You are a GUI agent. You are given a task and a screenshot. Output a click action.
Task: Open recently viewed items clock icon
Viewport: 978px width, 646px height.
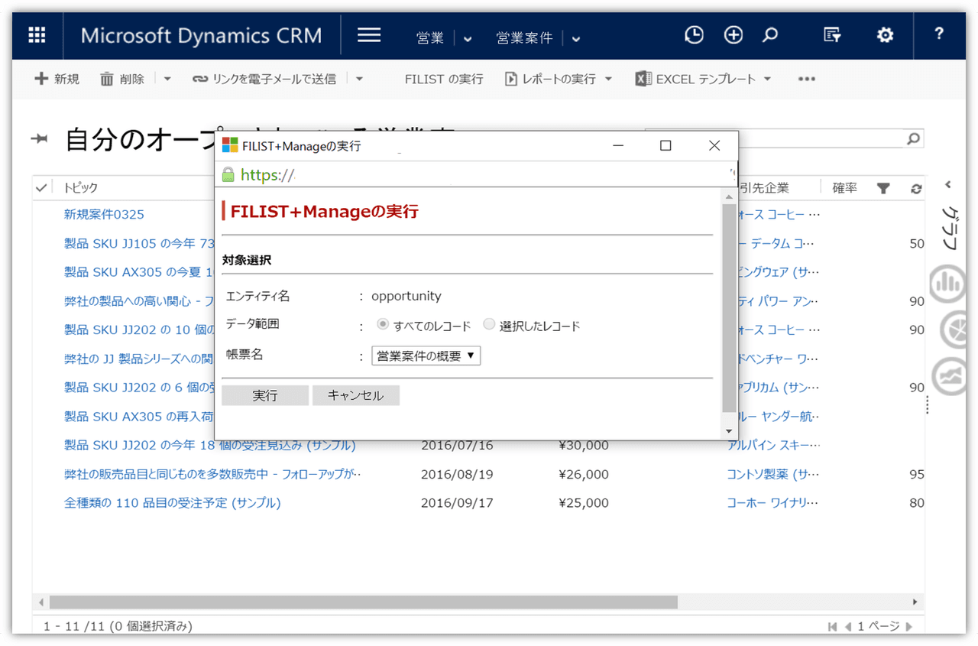point(694,35)
